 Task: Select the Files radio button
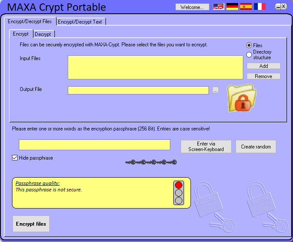coord(249,45)
